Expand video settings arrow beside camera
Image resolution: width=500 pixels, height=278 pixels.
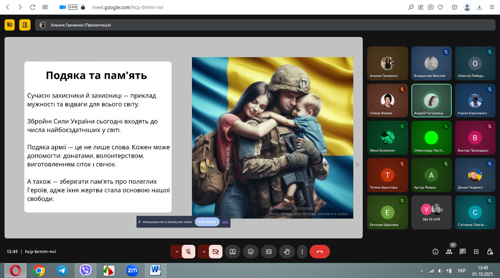(x=203, y=252)
